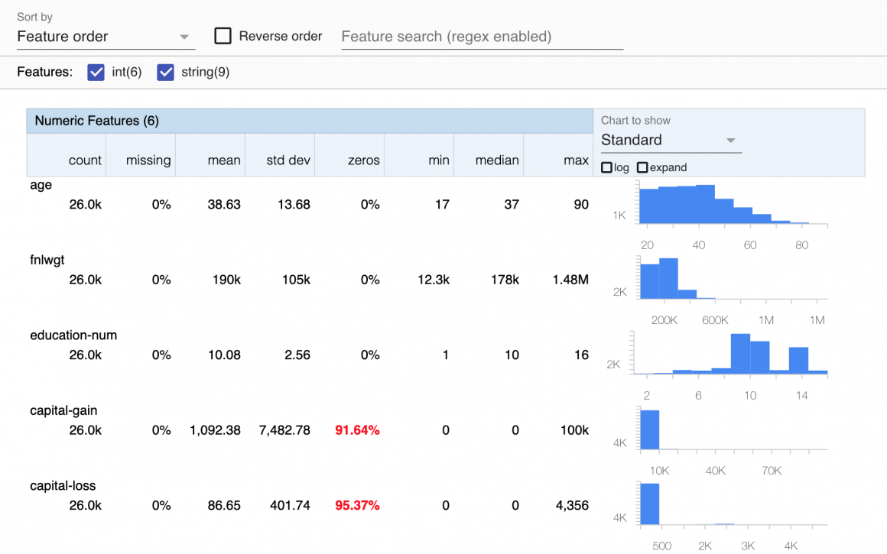The width and height of the screenshot is (887, 554).
Task: Select the fnlwgt feature name
Action: point(47,260)
